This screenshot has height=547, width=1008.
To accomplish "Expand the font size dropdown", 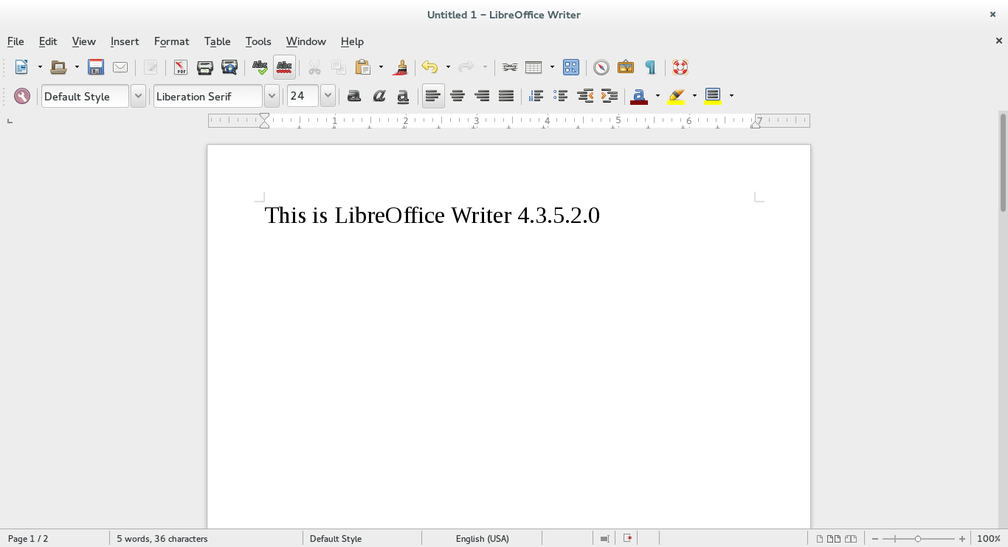I will [328, 96].
